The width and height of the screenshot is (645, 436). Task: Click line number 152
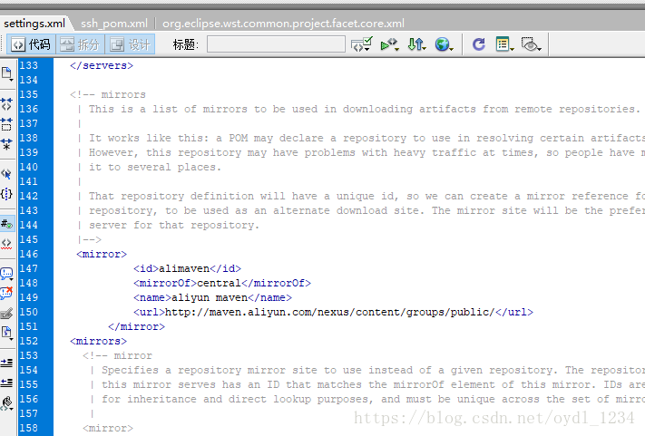pyautogui.click(x=28, y=341)
